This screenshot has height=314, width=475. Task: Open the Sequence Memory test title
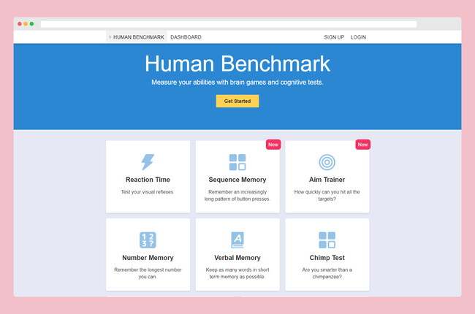coord(237,180)
